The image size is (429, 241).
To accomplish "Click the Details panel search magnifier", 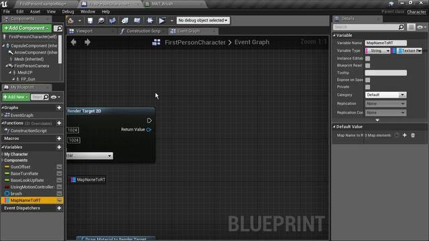I will click(x=401, y=27).
